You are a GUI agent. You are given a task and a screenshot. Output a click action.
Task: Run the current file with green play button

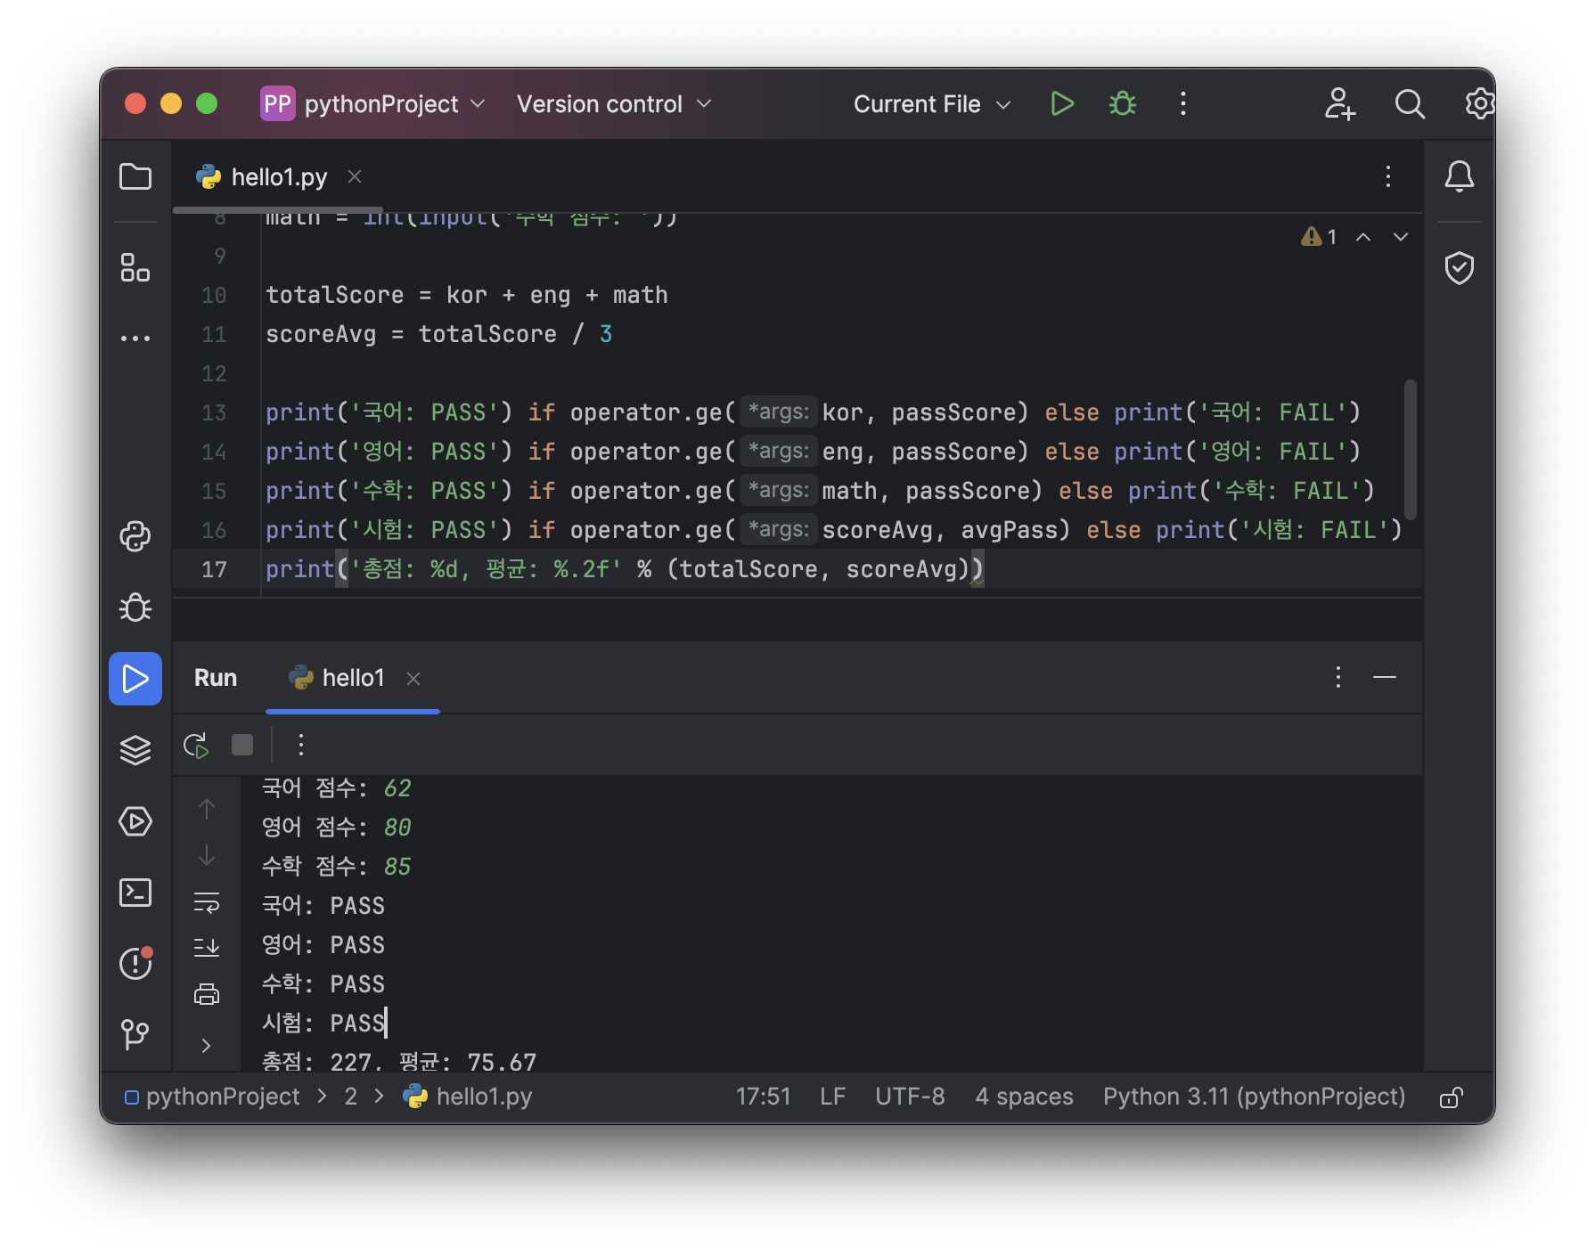tap(1061, 104)
